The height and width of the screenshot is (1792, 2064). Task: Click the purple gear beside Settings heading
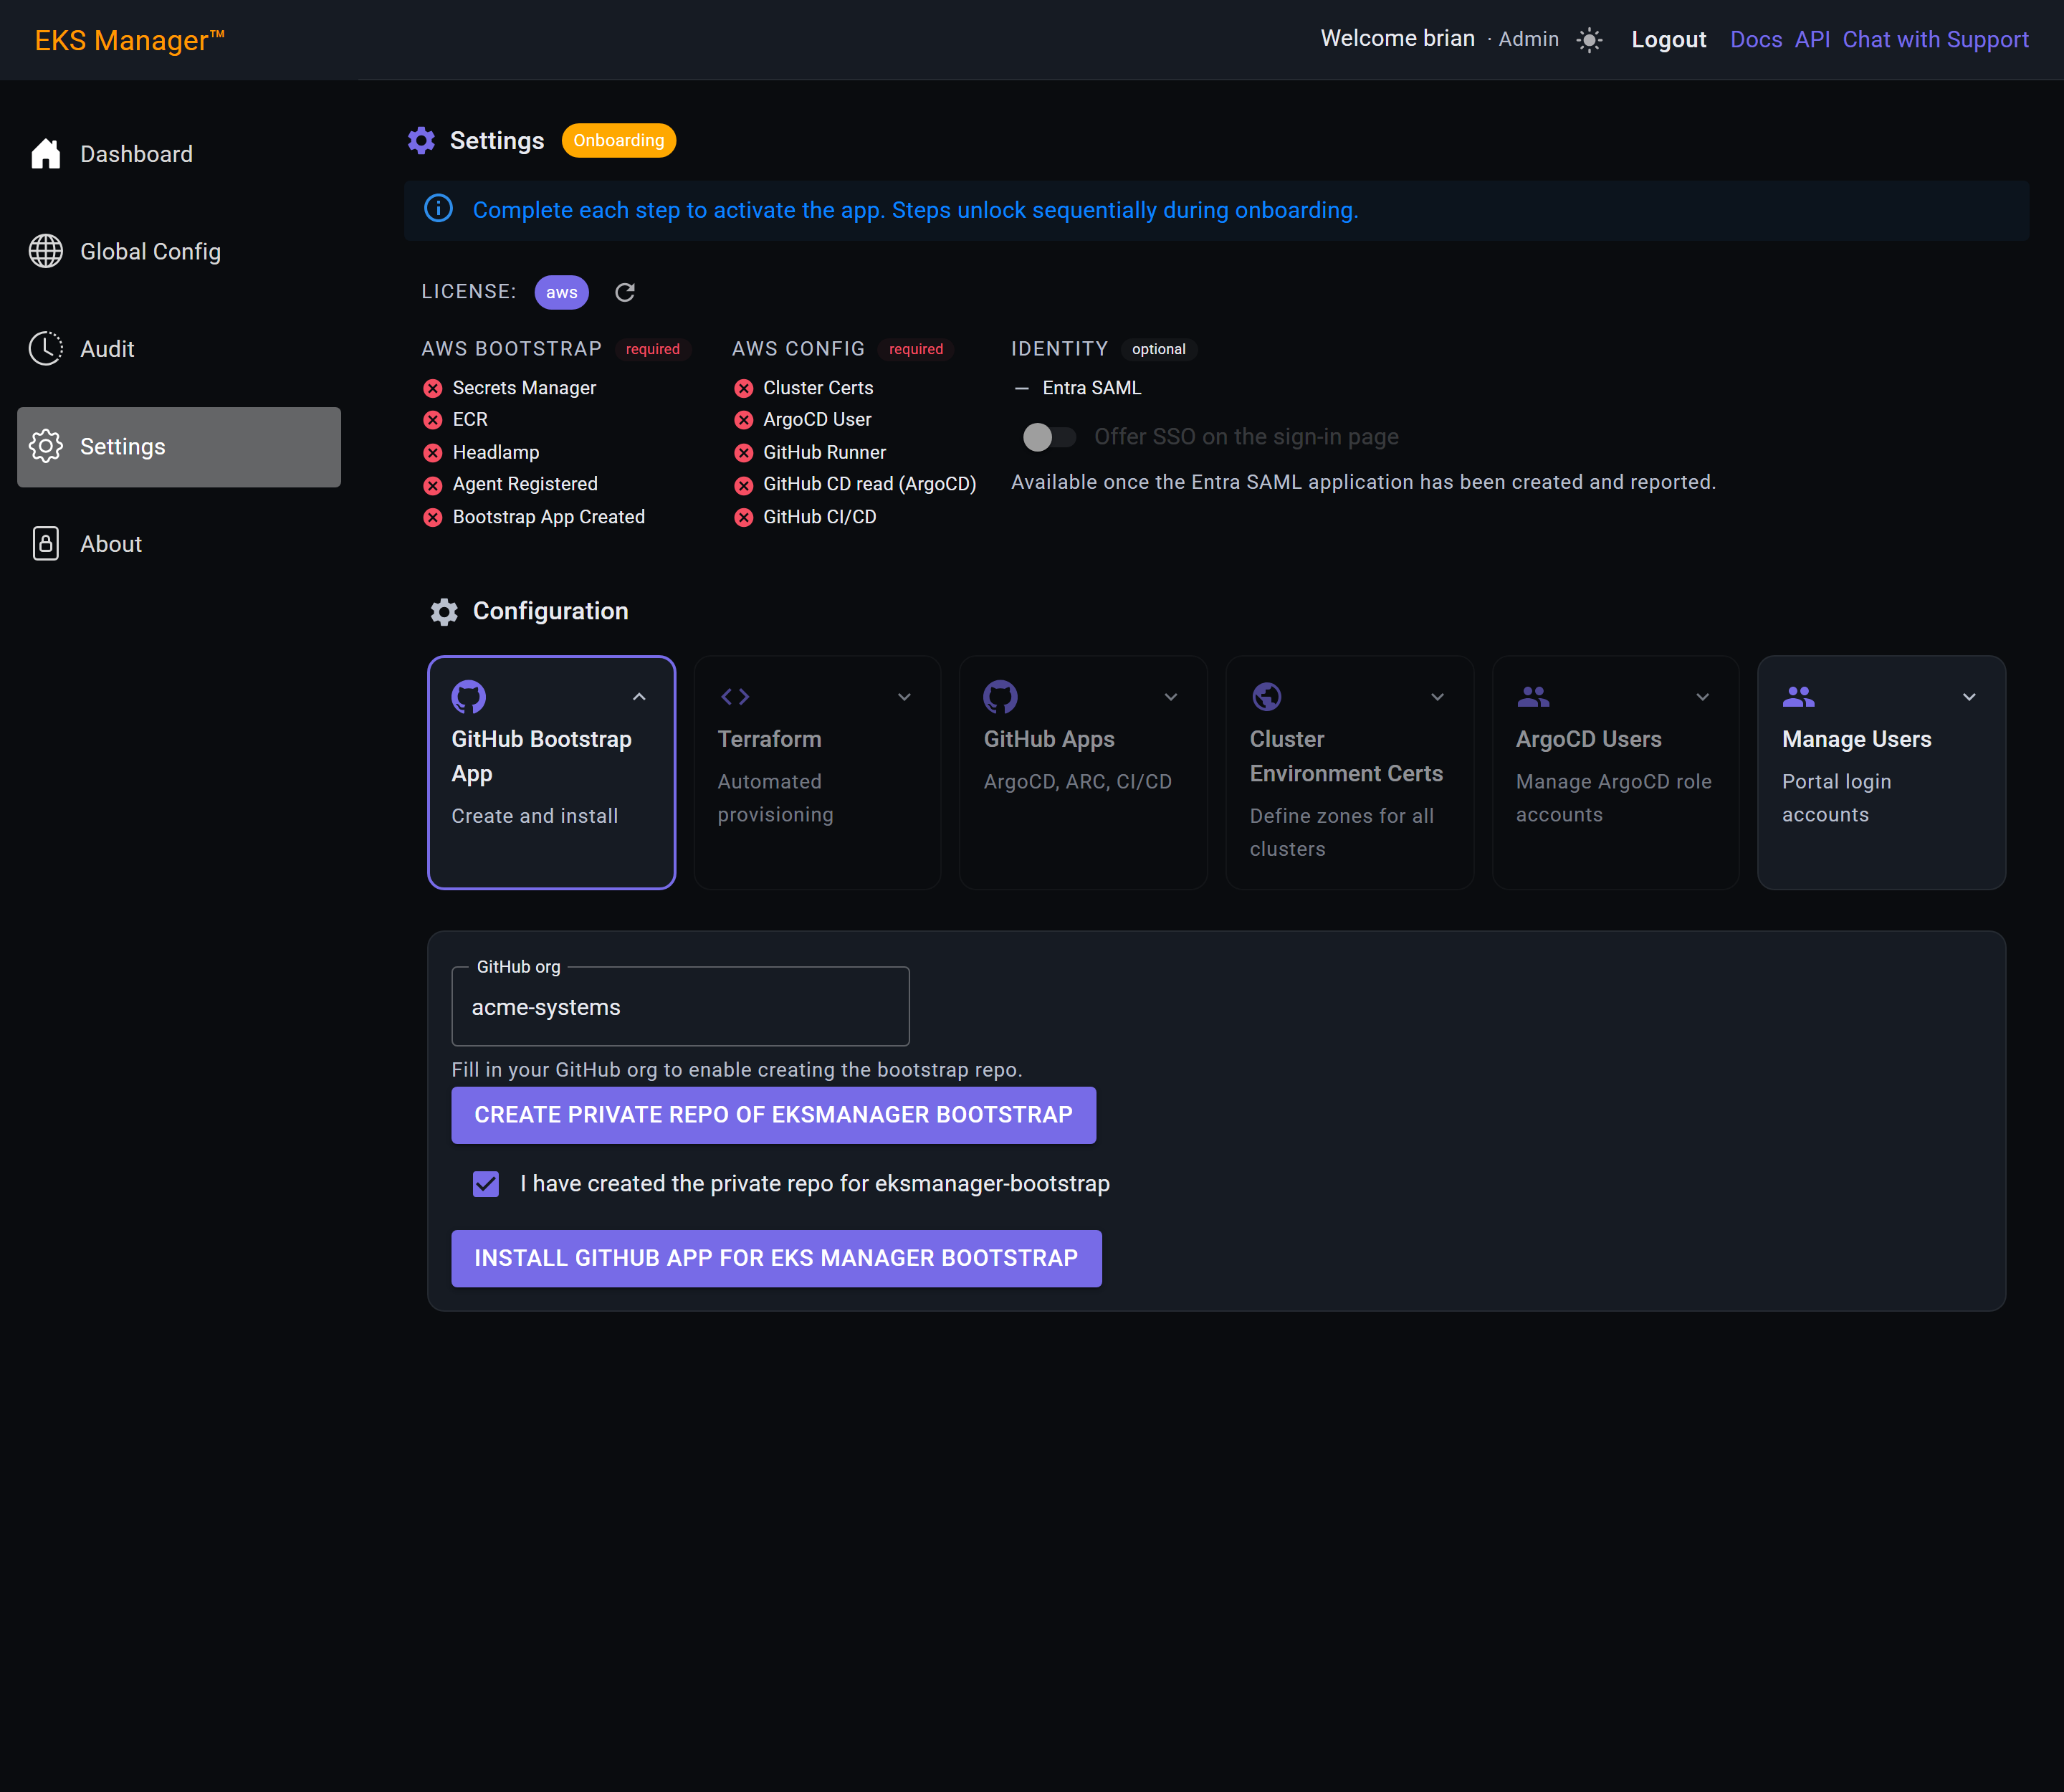pyautogui.click(x=421, y=140)
